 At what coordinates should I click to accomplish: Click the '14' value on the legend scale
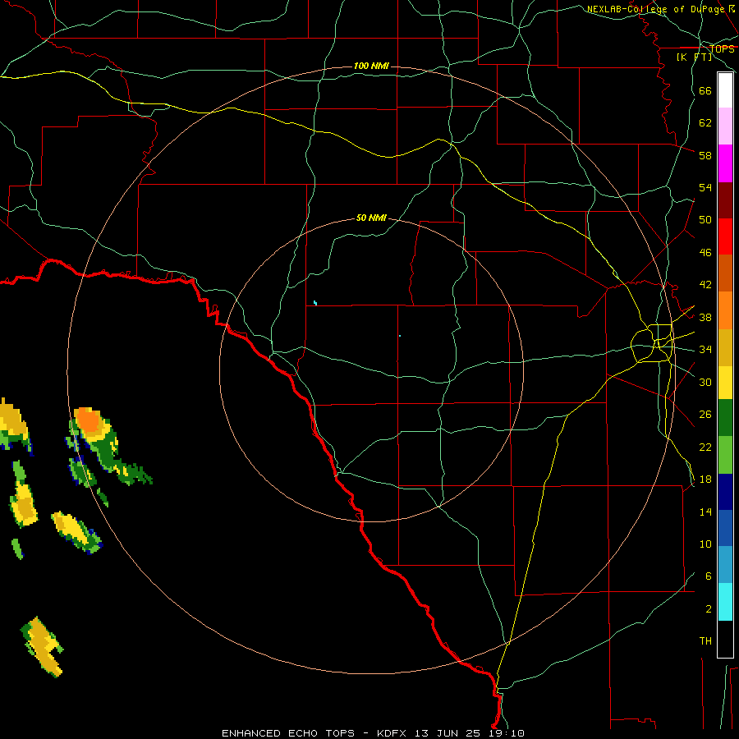(x=705, y=512)
